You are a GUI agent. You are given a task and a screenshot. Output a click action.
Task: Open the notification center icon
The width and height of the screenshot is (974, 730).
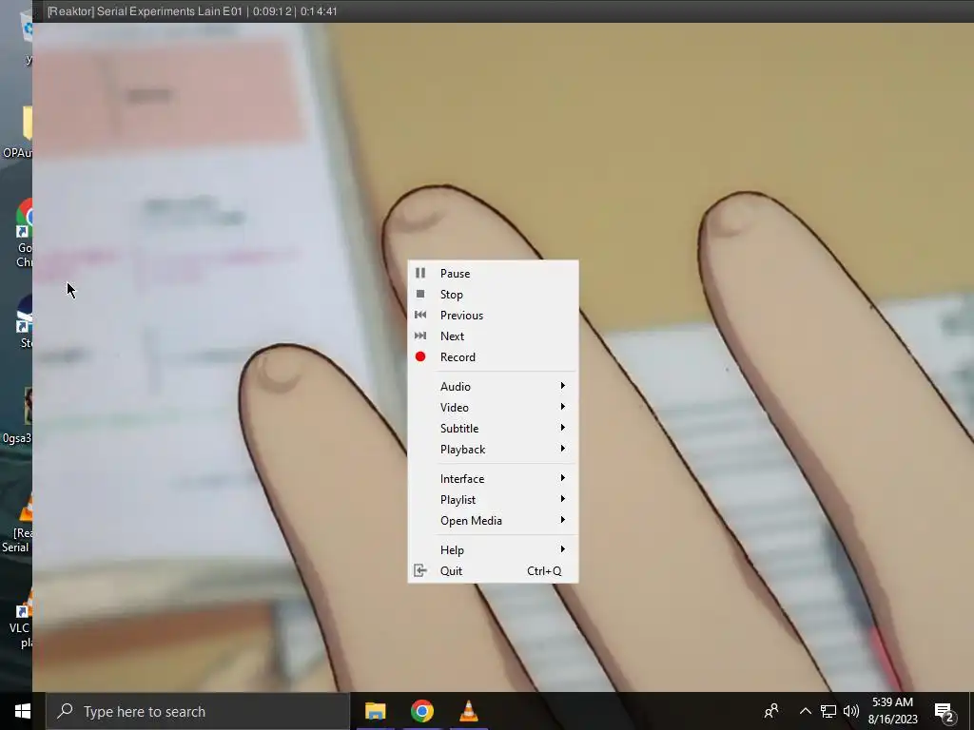pyautogui.click(x=945, y=713)
